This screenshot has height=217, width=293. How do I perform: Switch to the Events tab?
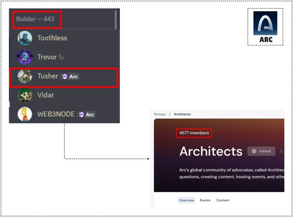coord(205,200)
